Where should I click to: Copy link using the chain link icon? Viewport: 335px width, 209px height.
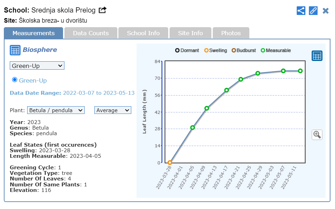[x=313, y=10]
